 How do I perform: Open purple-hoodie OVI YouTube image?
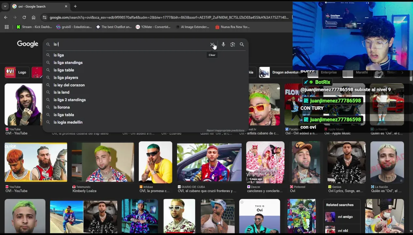pos(23,104)
